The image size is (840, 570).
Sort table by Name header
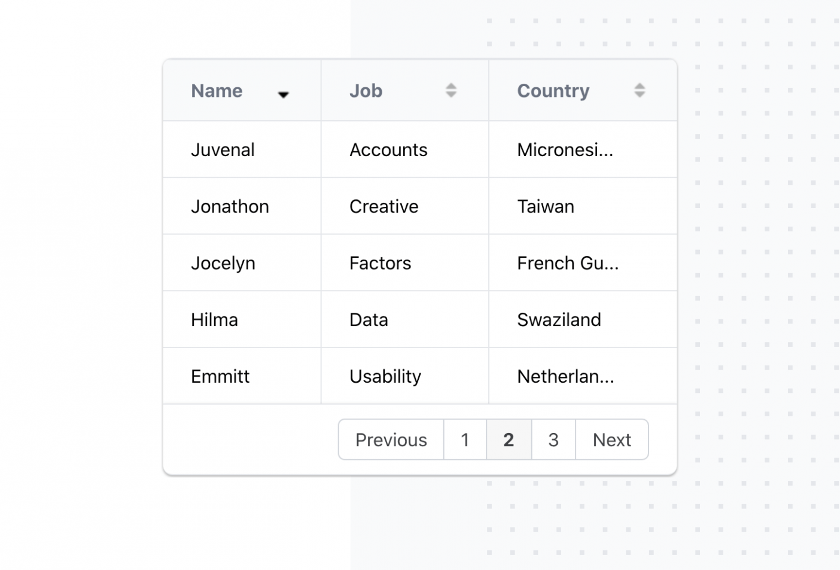(217, 91)
